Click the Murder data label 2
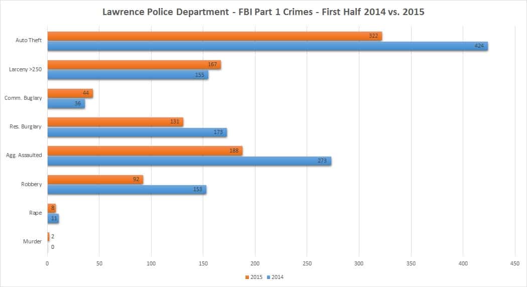527x287 pixels. 52,237
